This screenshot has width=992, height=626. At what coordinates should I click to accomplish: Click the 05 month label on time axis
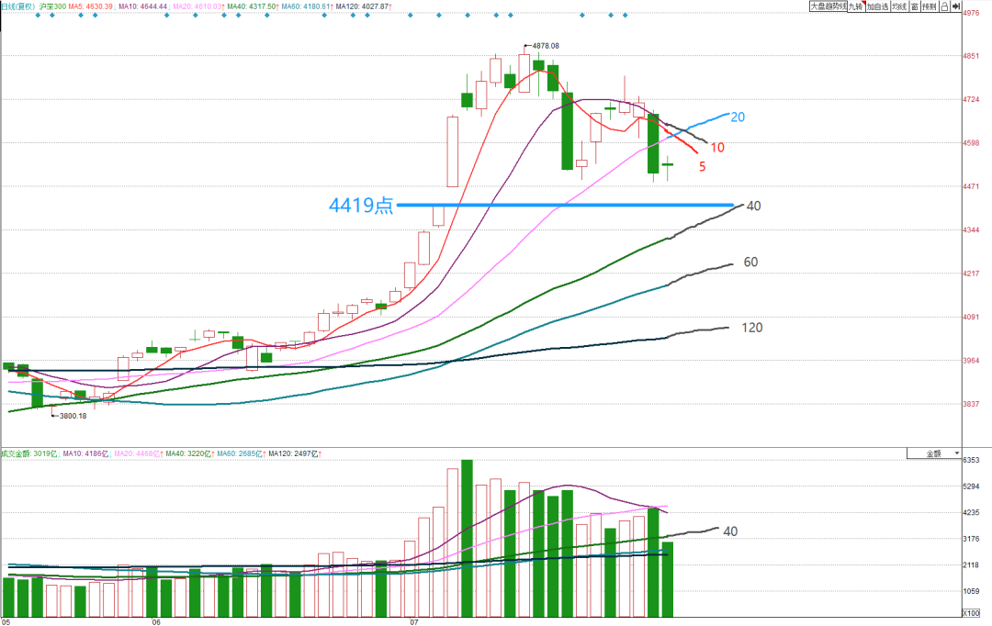coord(6,622)
